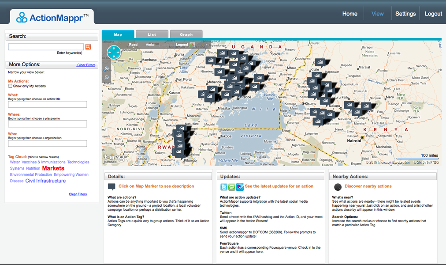Viewport: 446px width, 265px height.
Task: Filter by the Empowering Women tag
Action: (71, 174)
